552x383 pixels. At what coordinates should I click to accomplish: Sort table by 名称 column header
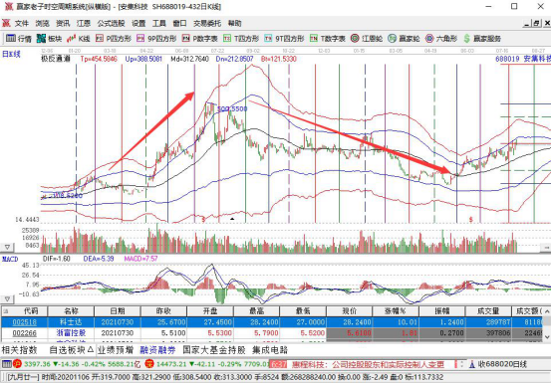coord(71,311)
